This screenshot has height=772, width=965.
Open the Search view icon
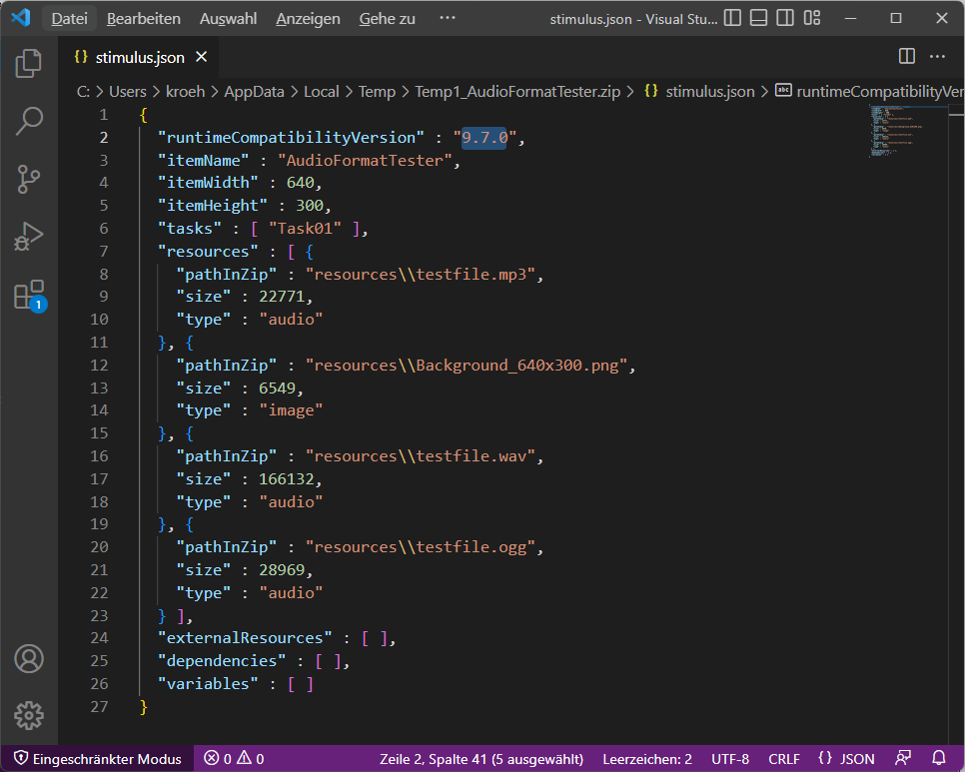pos(29,122)
